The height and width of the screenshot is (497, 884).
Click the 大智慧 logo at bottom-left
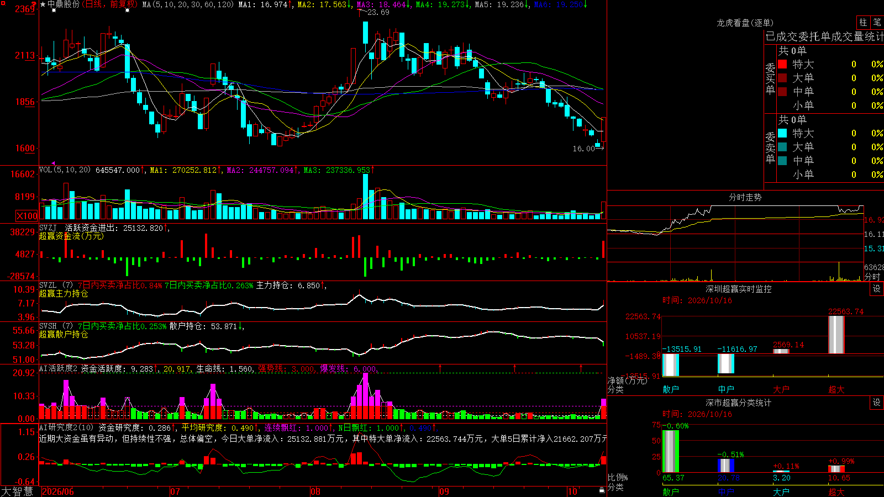pyautogui.click(x=17, y=491)
